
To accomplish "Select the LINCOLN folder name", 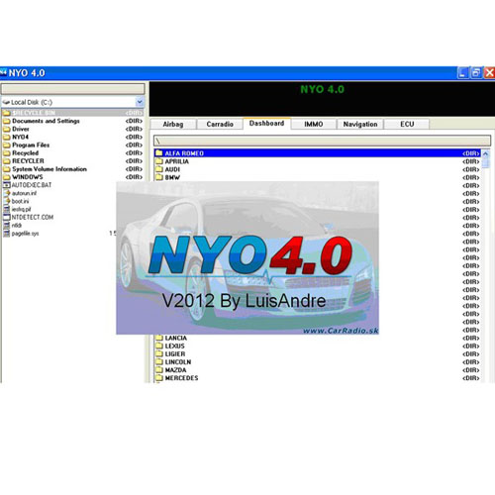I will coord(178,362).
